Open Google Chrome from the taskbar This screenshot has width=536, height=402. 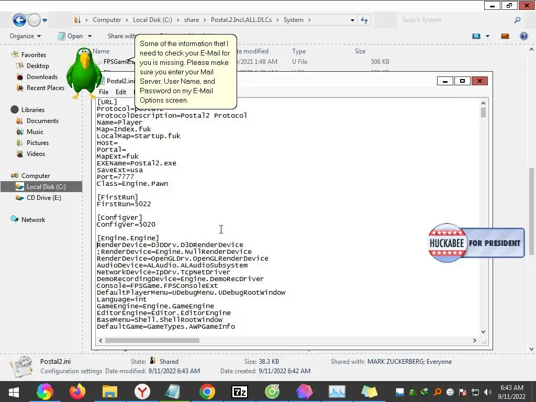pyautogui.click(x=207, y=392)
